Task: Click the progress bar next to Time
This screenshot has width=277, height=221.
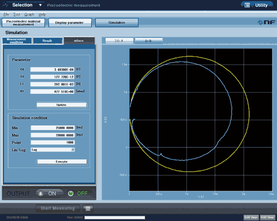Action: [x=115, y=218]
